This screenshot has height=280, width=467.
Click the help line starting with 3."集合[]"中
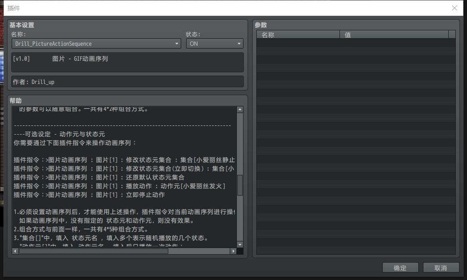pos(111,238)
